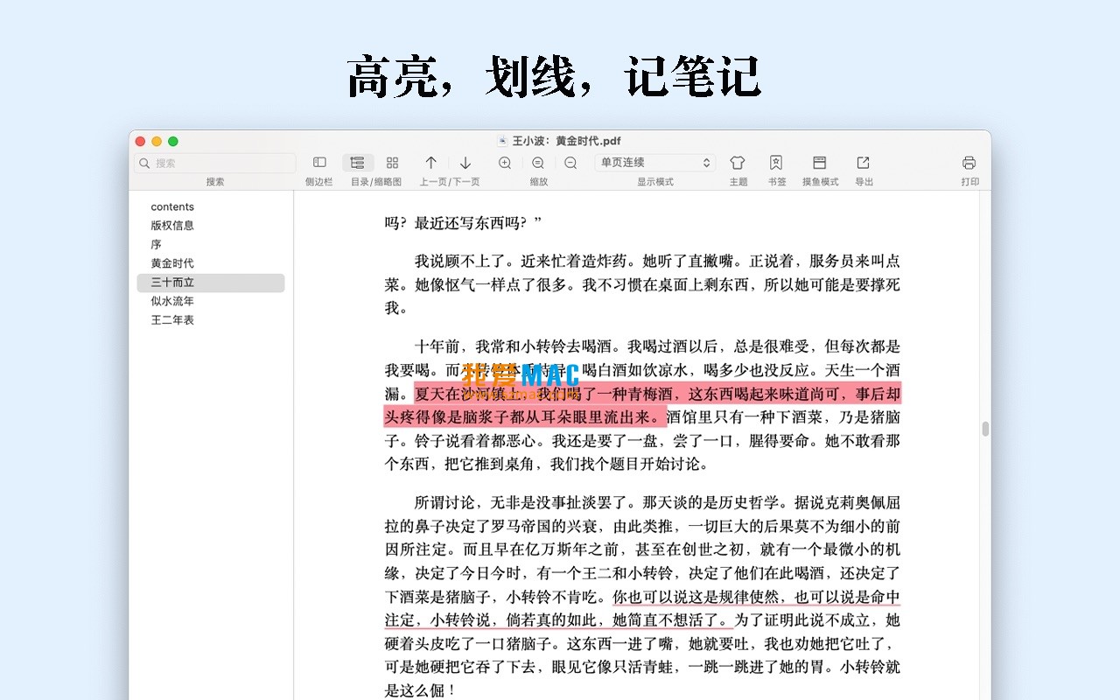Expand the contents entry in sidebar

coord(171,206)
